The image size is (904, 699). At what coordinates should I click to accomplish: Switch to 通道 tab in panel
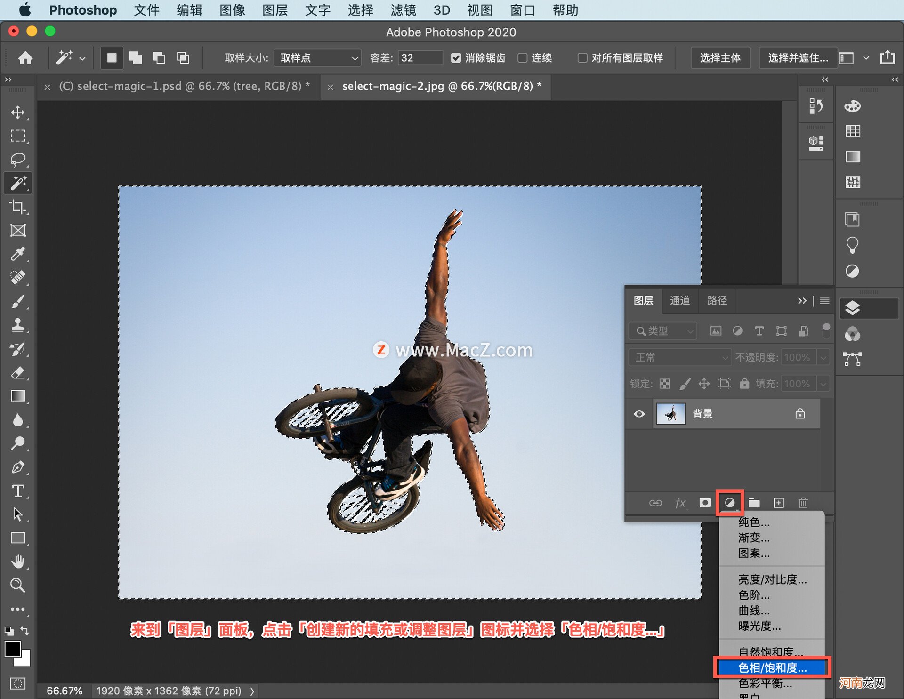682,303
